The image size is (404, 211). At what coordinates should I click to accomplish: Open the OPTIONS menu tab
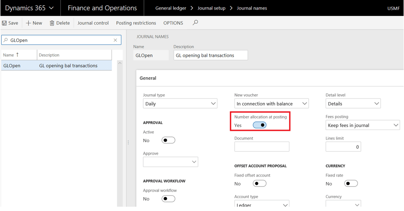point(173,23)
